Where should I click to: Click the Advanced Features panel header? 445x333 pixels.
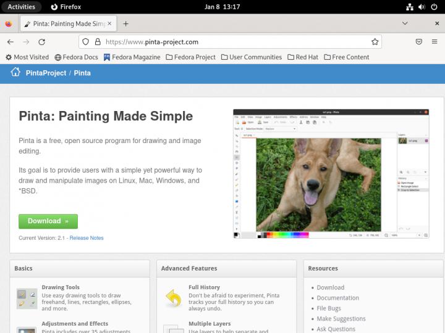coord(226,268)
